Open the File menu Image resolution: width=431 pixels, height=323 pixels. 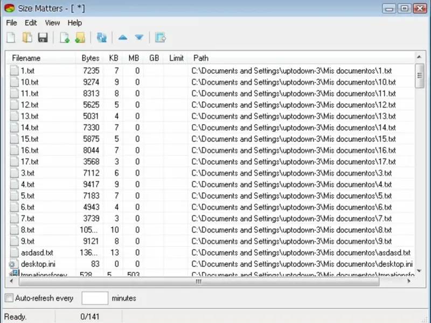[x=11, y=23]
